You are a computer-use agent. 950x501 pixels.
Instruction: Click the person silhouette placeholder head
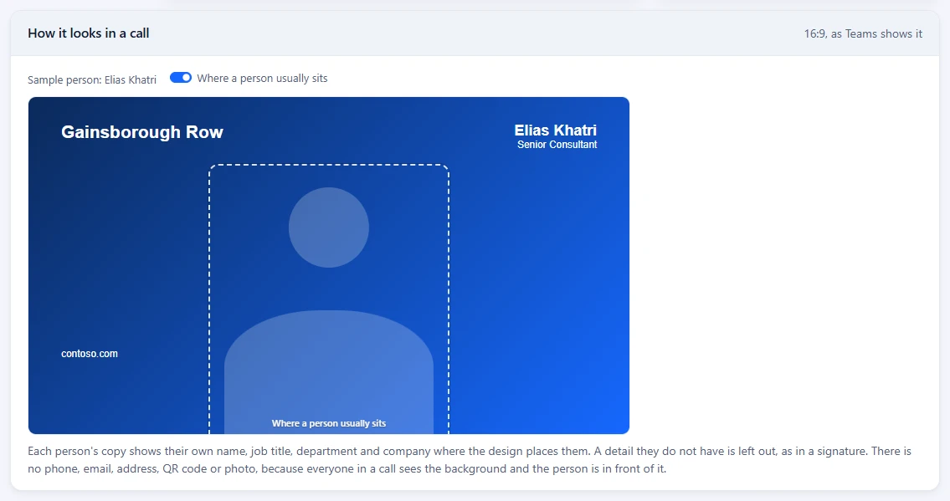[329, 227]
